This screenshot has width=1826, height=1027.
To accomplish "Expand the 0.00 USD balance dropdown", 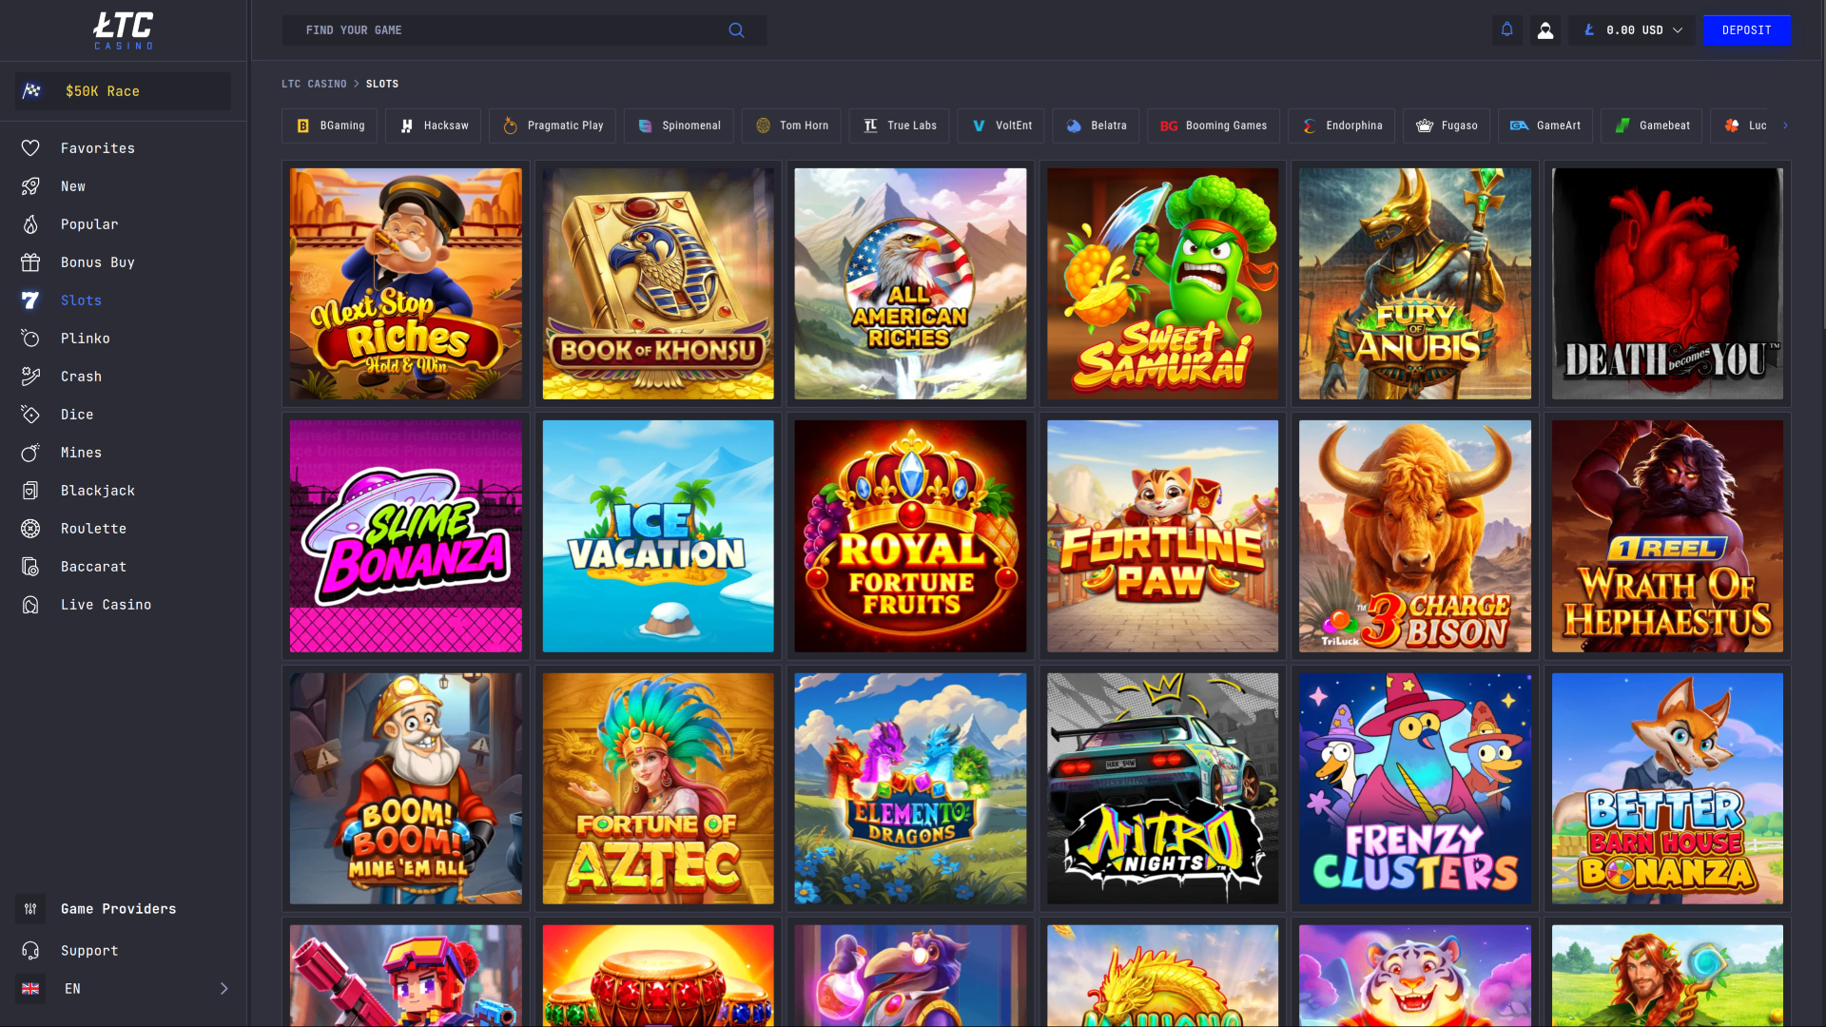I will (1632, 30).
